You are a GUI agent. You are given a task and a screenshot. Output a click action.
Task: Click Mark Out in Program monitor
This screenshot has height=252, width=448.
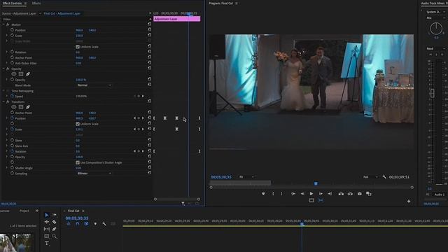tap(281, 194)
